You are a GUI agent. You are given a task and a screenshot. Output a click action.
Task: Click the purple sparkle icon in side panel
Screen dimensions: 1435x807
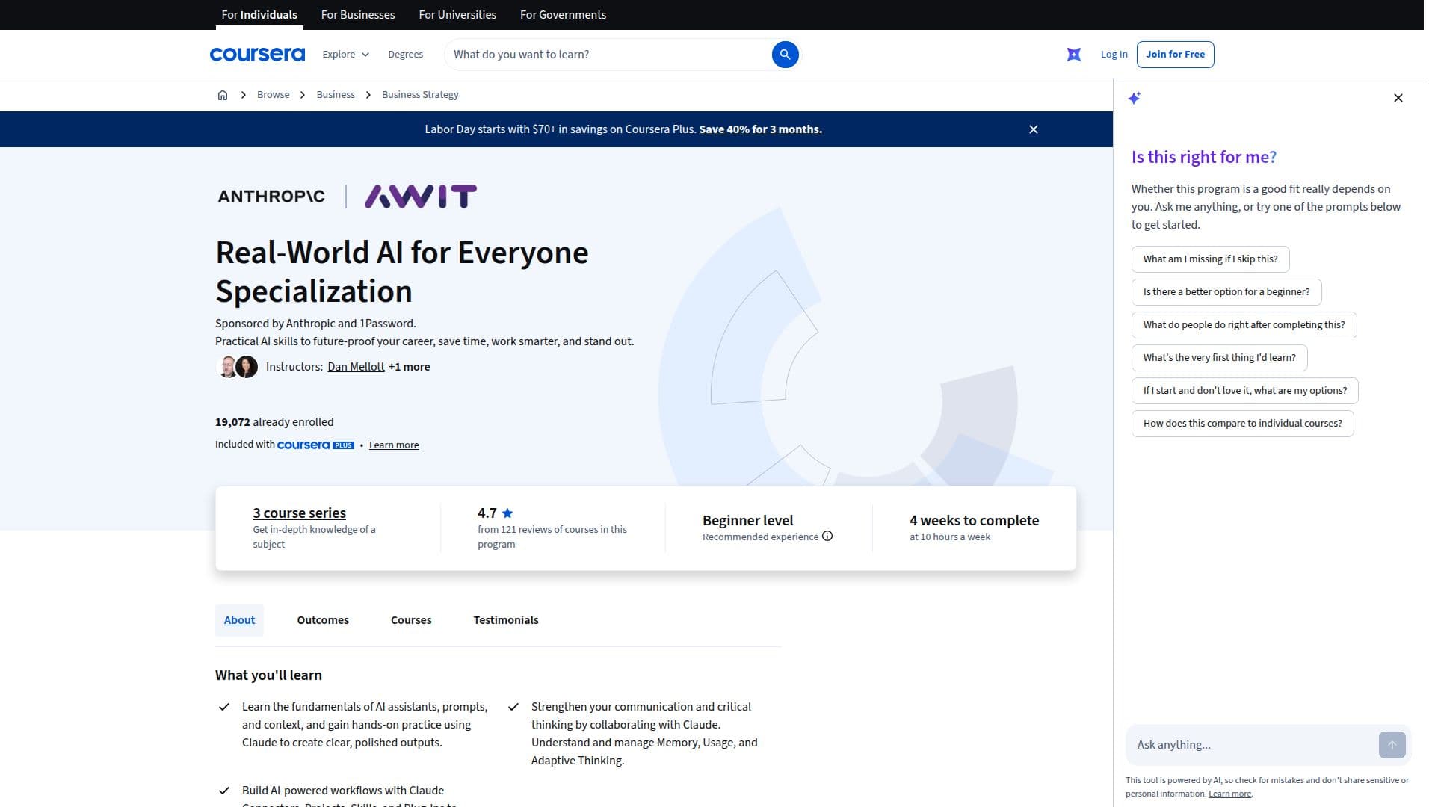(1135, 98)
